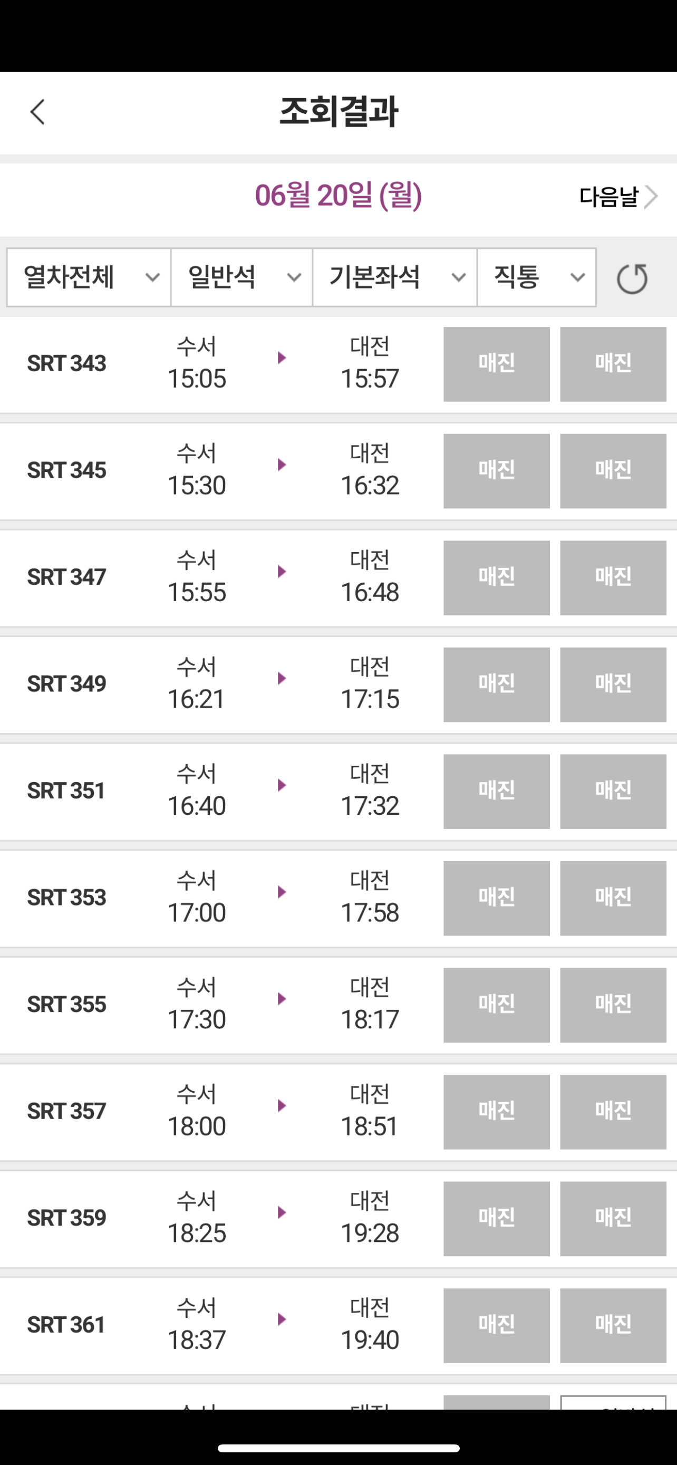Image resolution: width=677 pixels, height=1465 pixels.
Task: Tap the 다음날 next-day chevron
Action: pyautogui.click(x=651, y=197)
